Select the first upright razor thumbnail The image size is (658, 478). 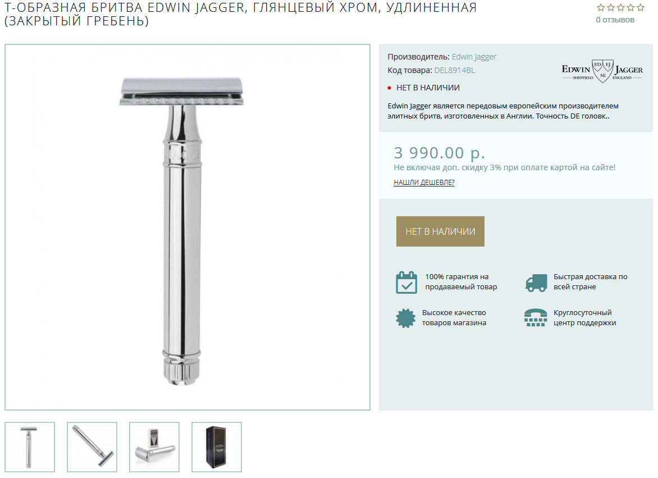30,447
